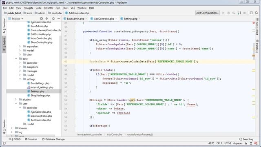261x147 pixels.
Task: Open 2: Favorites side tool window
Action: (x=4, y=127)
